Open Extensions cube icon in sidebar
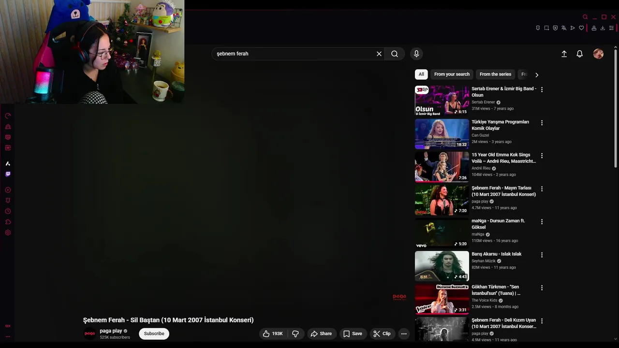 [x=8, y=222]
